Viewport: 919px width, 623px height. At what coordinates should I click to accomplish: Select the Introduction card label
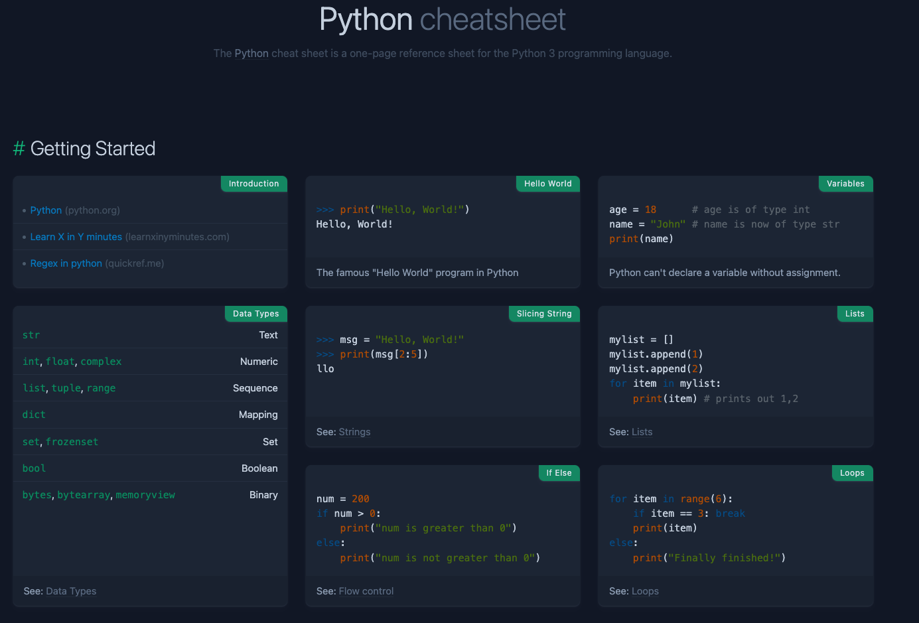pos(253,184)
